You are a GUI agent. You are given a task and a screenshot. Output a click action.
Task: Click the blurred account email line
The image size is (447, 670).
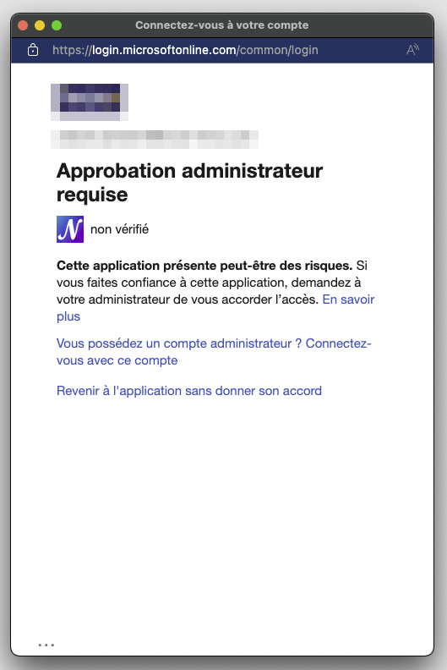coord(155,140)
